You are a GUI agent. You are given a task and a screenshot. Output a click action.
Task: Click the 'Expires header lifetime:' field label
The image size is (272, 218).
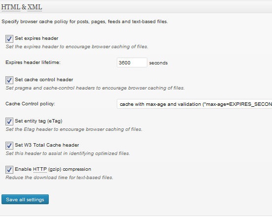coord(33,62)
